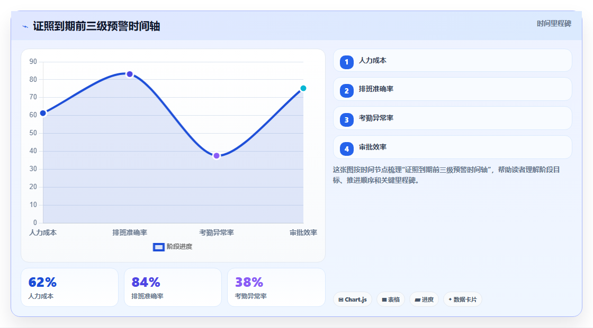The height and width of the screenshot is (328, 593).
Task: Click the 考勤异常率 x-axis label
Action: [x=217, y=232]
